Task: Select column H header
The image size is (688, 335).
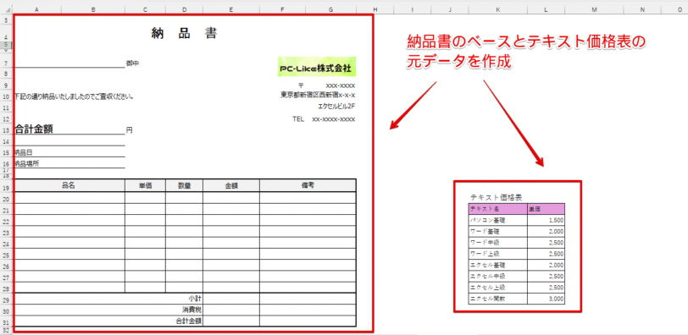Action: point(375,9)
